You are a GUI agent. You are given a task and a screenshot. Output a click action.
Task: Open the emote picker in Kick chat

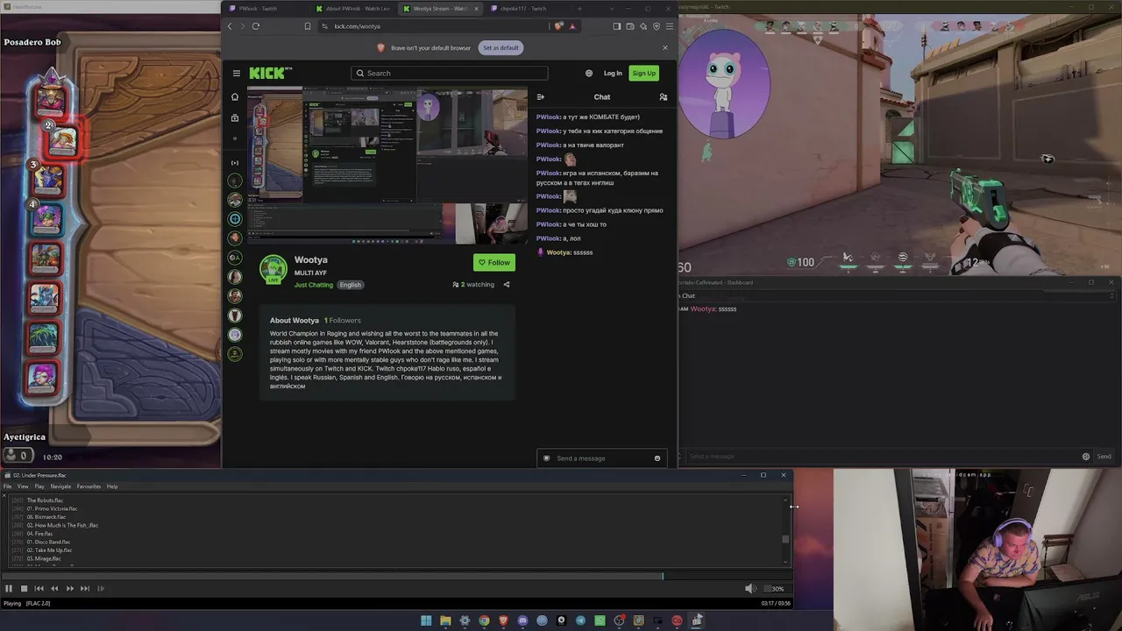pos(657,458)
